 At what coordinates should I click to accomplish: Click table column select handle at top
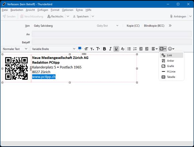(84, 54)
